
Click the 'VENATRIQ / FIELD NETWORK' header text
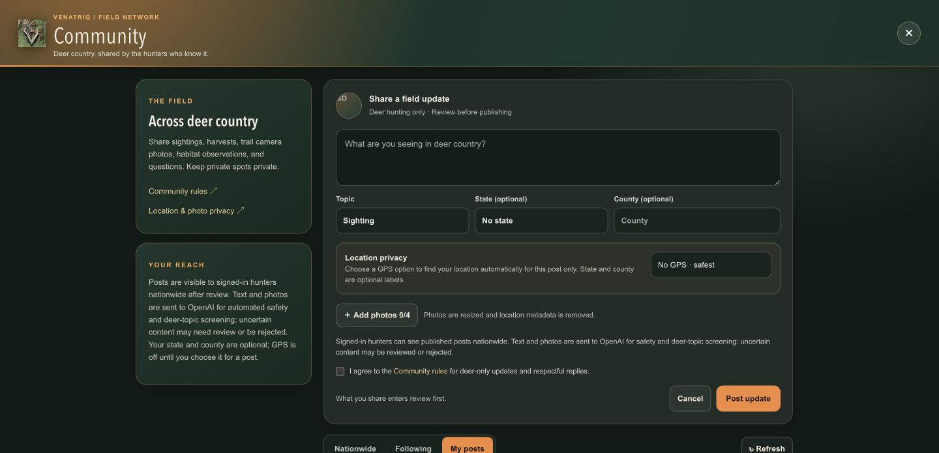click(x=106, y=17)
